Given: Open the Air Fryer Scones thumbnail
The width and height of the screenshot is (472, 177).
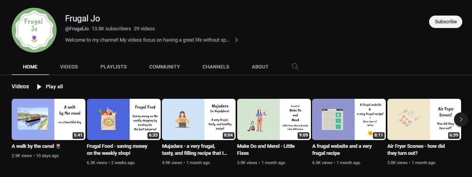Looking at the screenshot, I should (x=424, y=119).
